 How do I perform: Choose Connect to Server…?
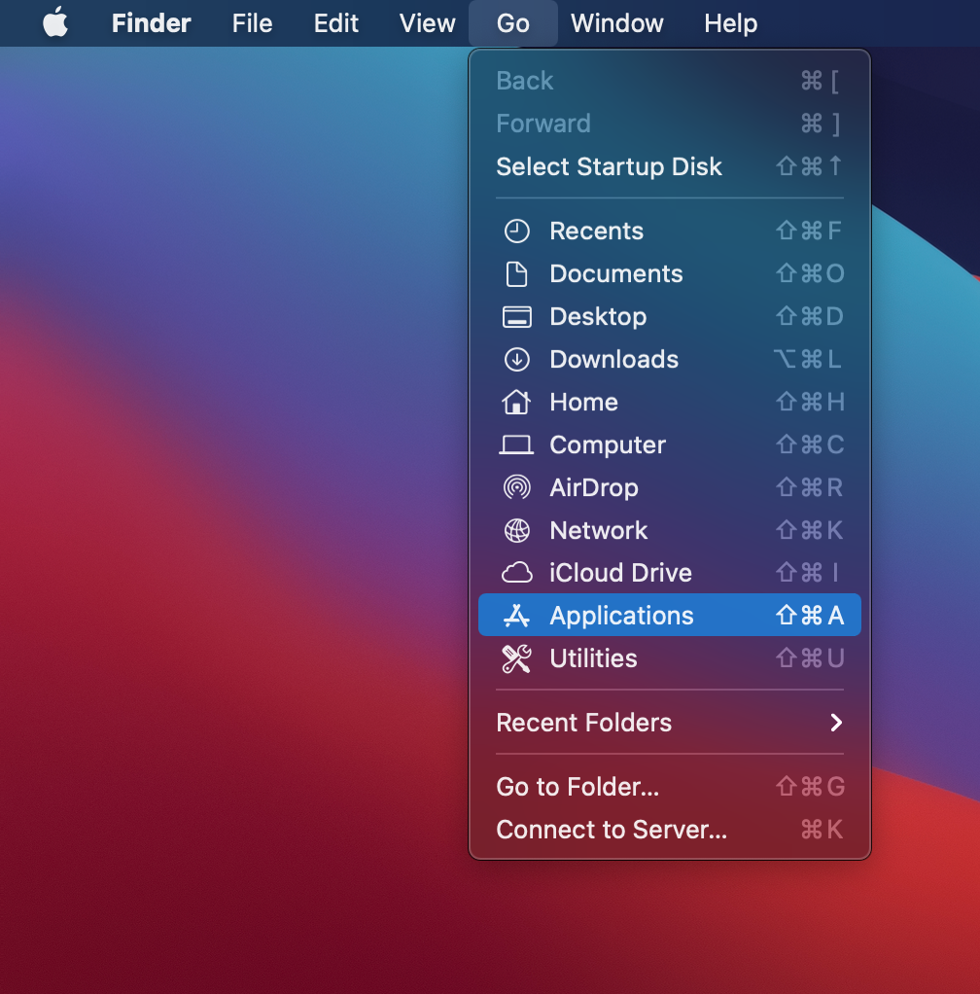(670, 830)
